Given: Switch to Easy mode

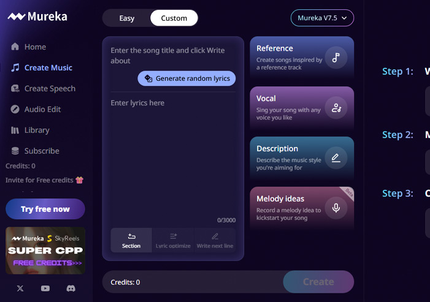Looking at the screenshot, I should click(x=127, y=18).
